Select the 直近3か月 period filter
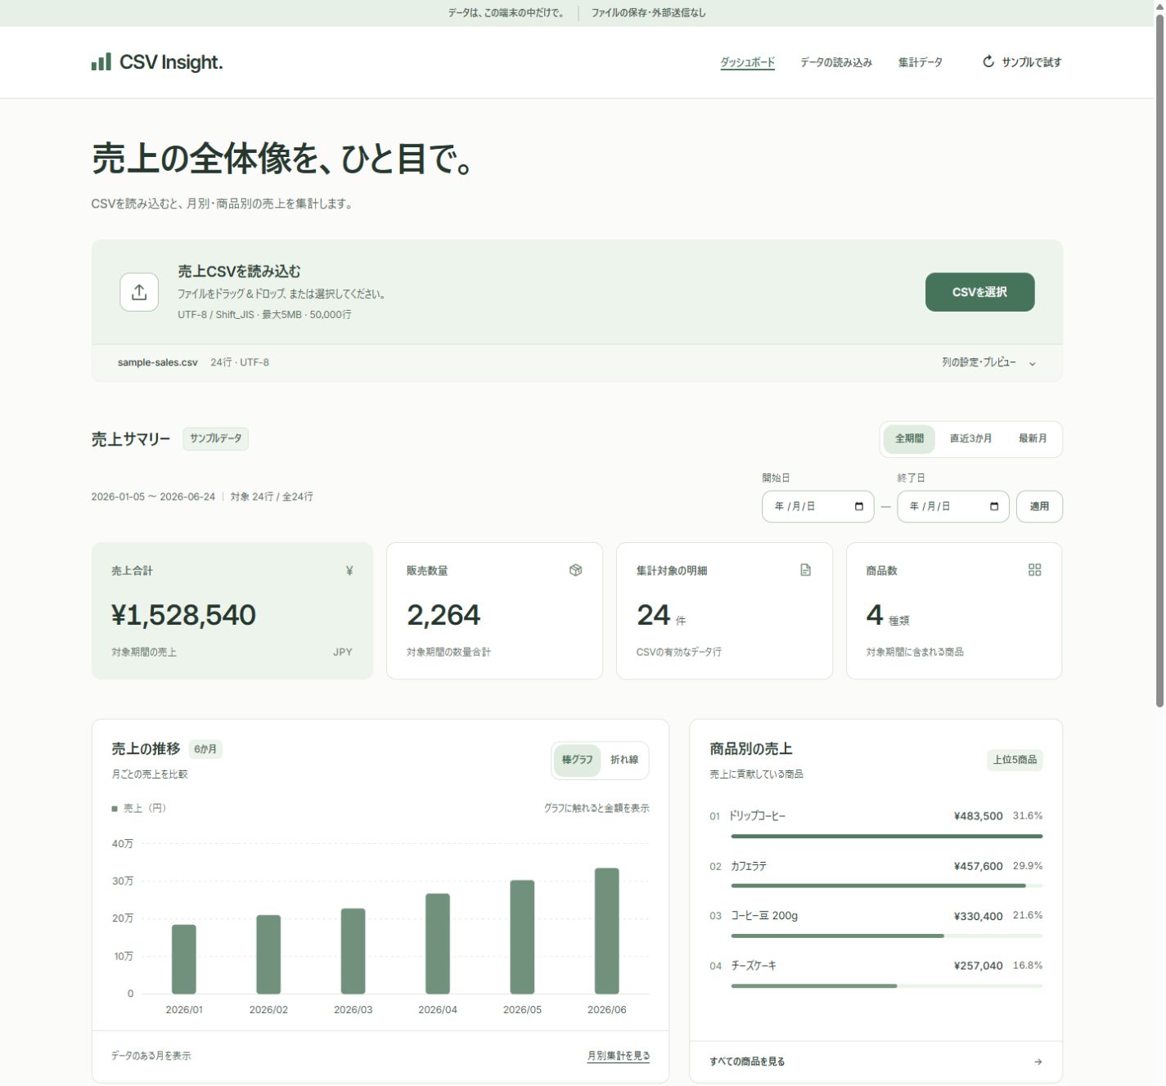This screenshot has height=1086, width=1166. 970,438
